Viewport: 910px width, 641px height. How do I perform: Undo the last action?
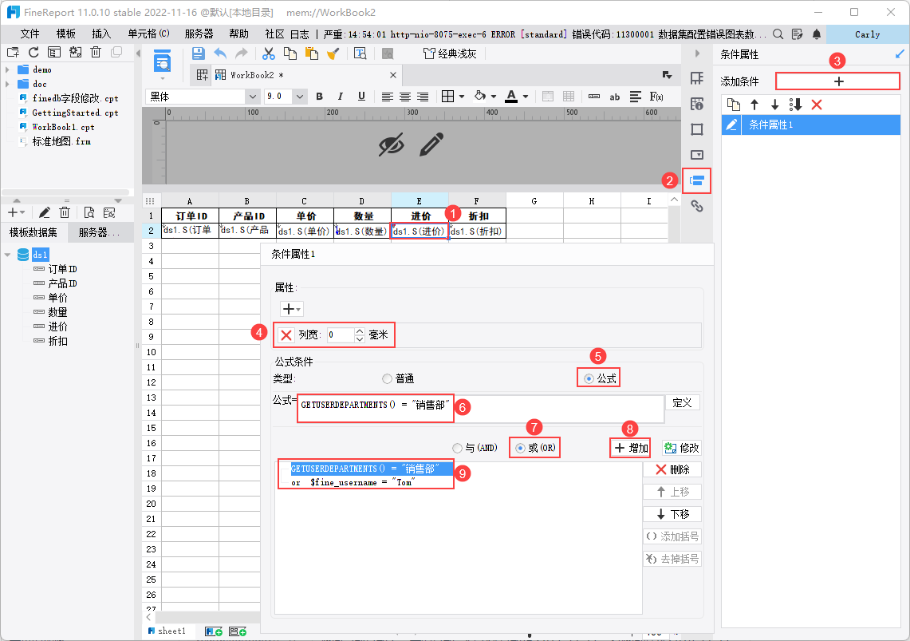pos(220,54)
